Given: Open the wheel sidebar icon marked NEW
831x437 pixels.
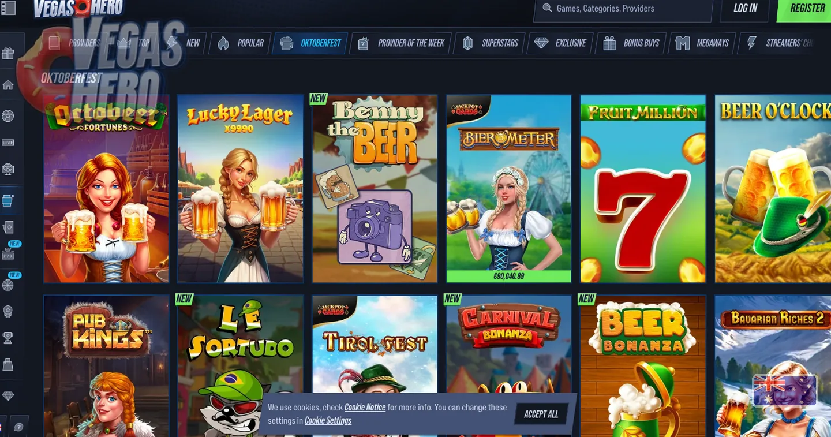Looking at the screenshot, I should pyautogui.click(x=8, y=285).
